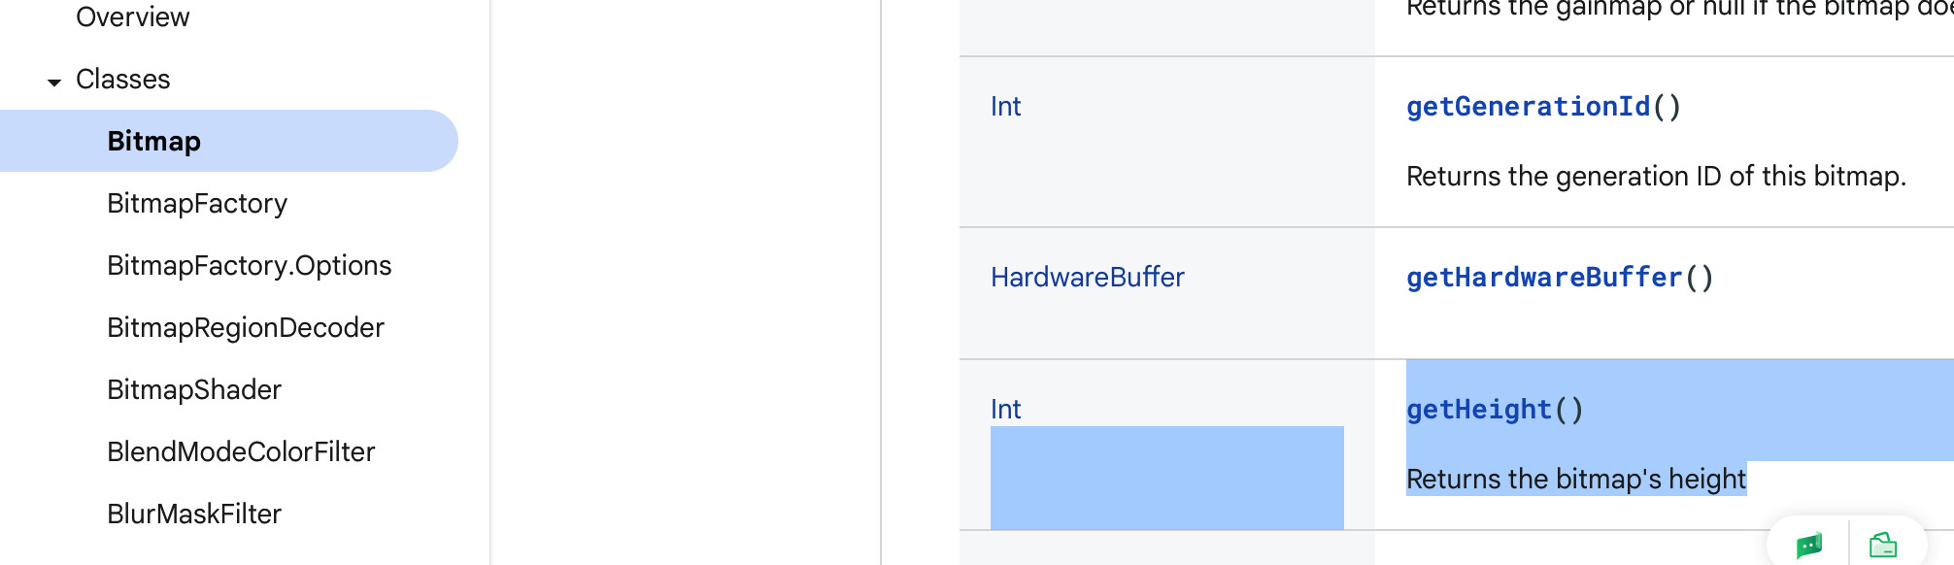Click the green folder collection icon

1883,546
